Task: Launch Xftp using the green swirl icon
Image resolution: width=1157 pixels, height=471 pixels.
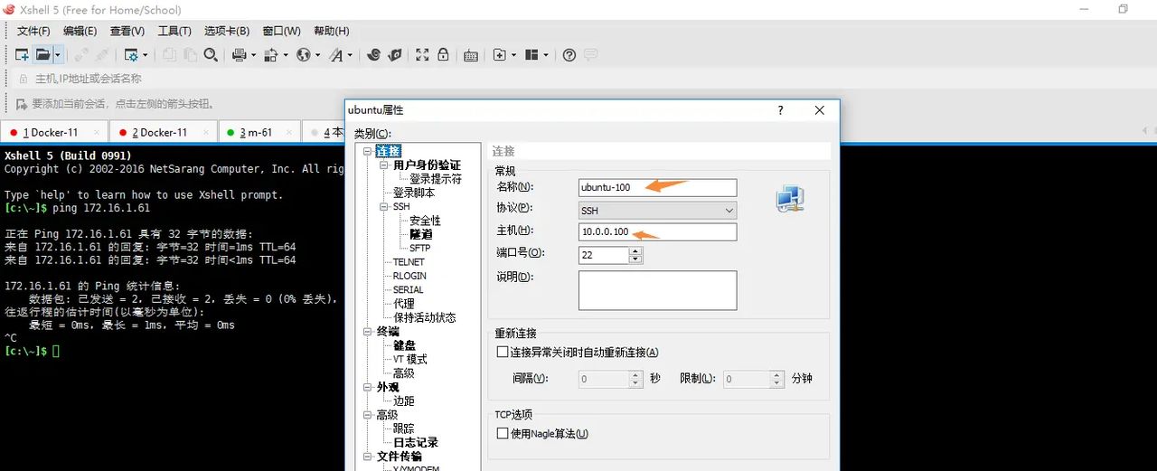Action: point(373,55)
